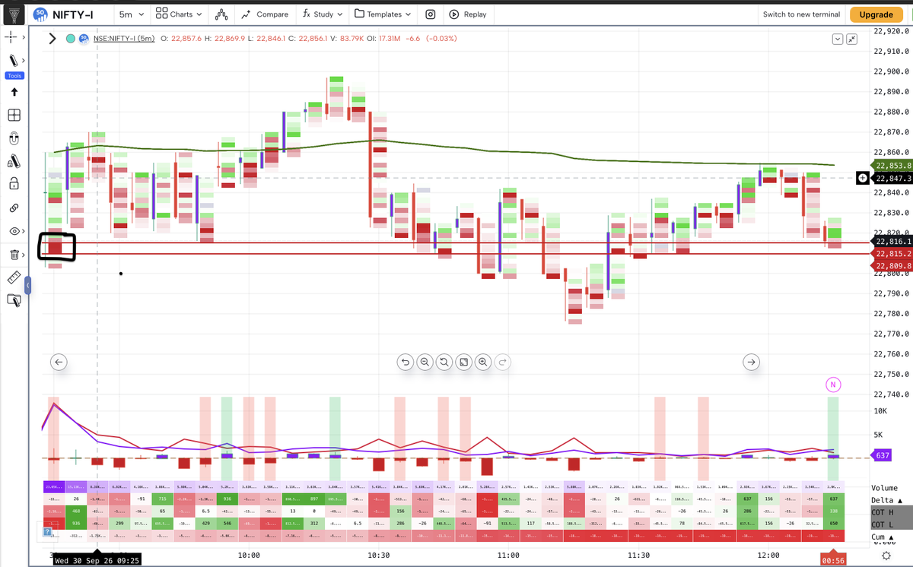913x567 pixels.
Task: Click the COT L row label
Action: point(883,525)
